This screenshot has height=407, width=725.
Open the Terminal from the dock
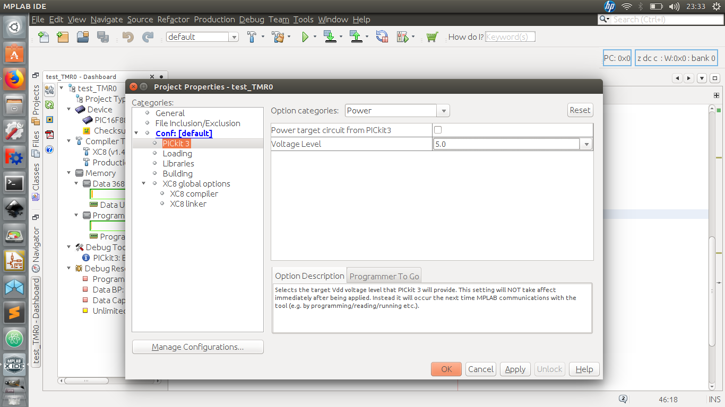coord(14,183)
